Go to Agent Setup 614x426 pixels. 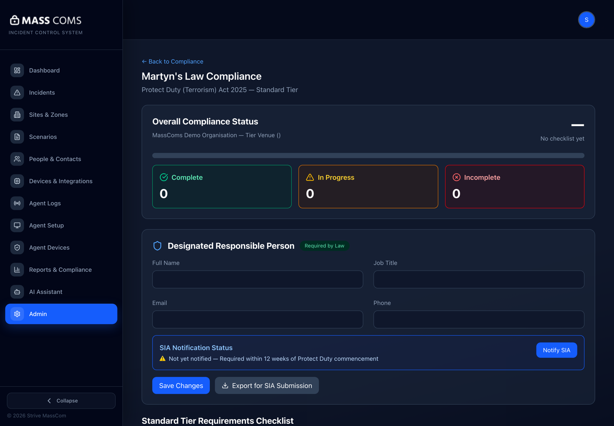[x=61, y=225]
